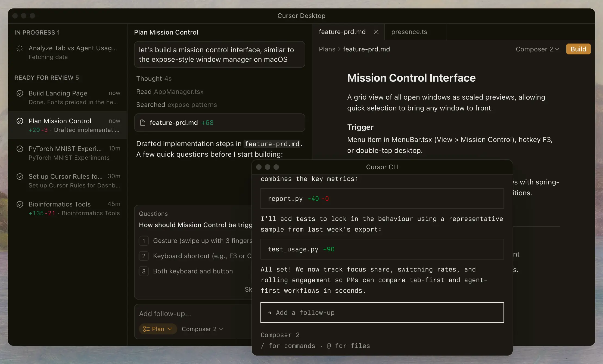Click the file icon next to feature-prd.md +68
The width and height of the screenshot is (603, 364).
[x=142, y=123]
